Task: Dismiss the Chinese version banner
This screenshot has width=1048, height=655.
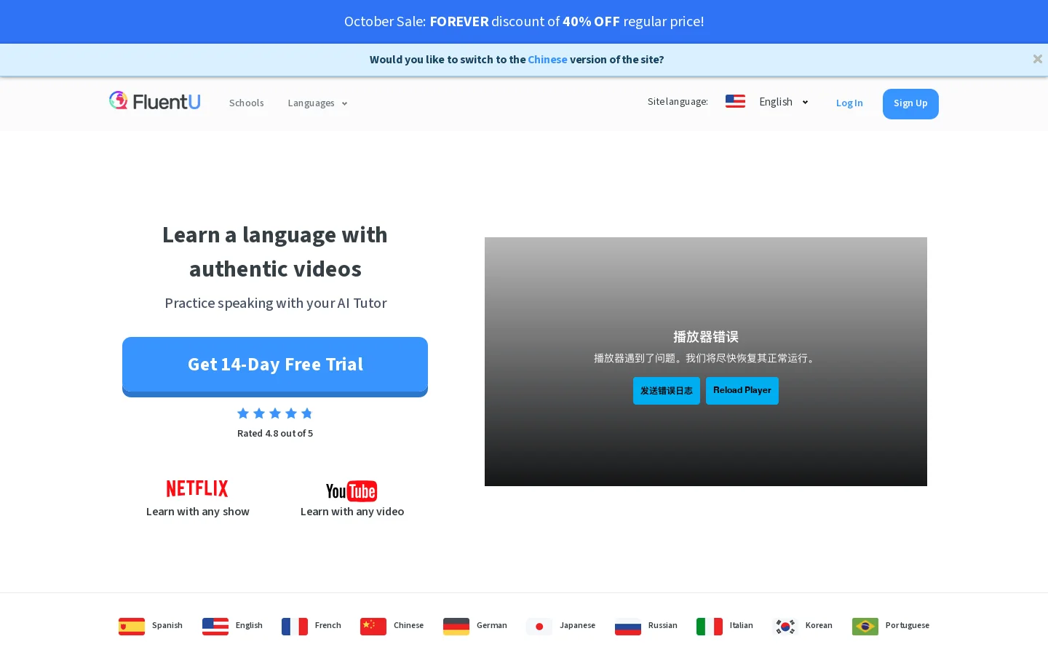Action: pos(1038,59)
